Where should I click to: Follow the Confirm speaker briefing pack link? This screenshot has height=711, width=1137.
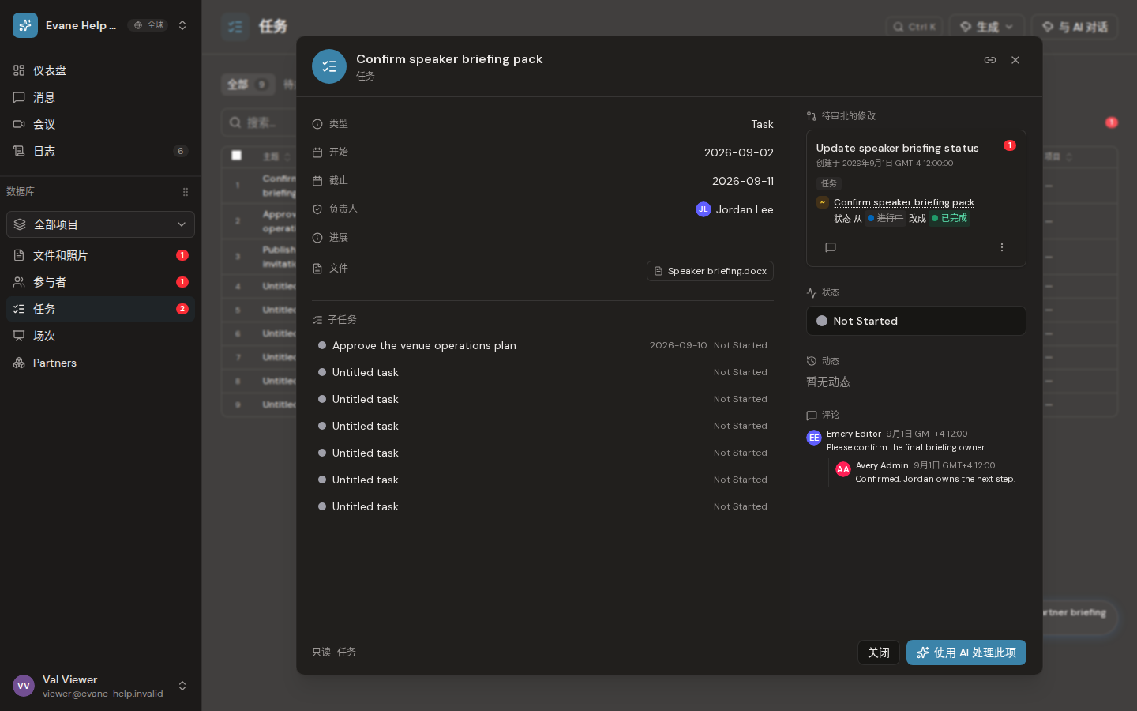tap(904, 202)
